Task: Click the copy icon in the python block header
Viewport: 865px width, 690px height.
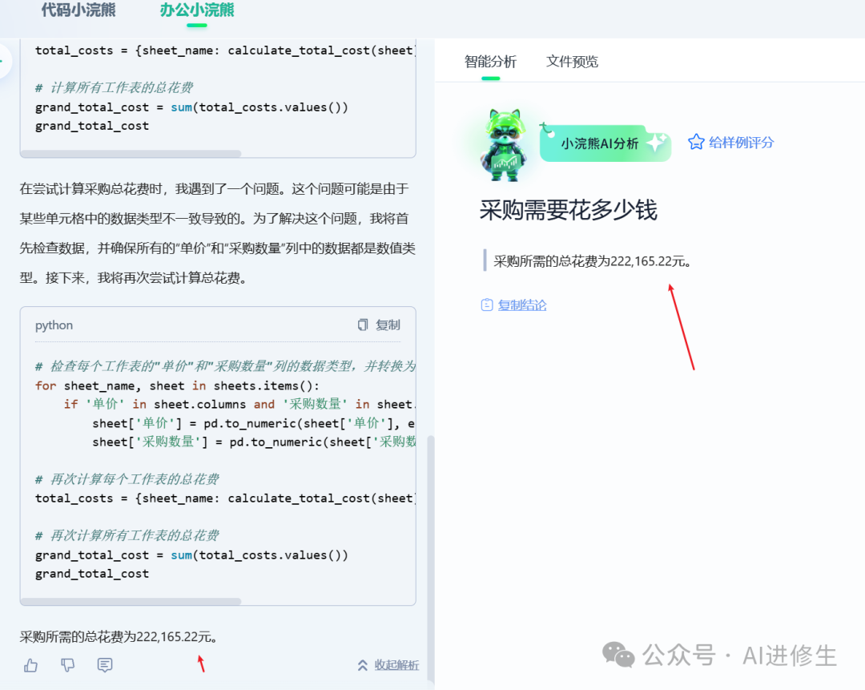Action: (363, 325)
